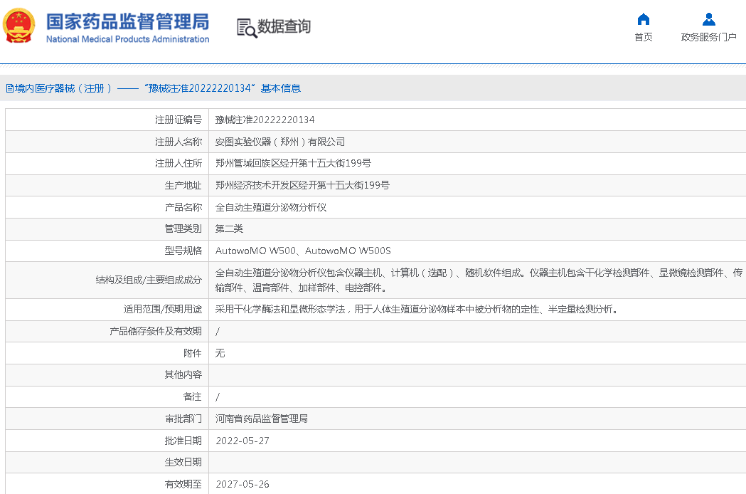
Task: Click the 适用范围/预期用途 label
Action: [163, 309]
